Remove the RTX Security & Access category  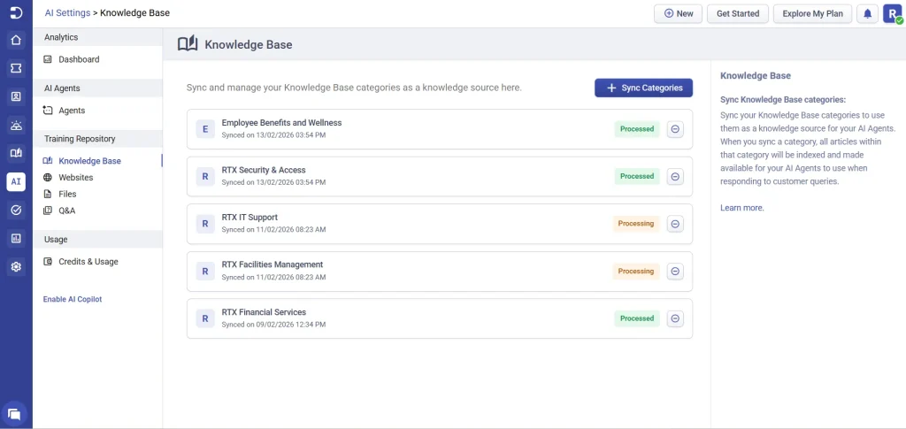[675, 177]
